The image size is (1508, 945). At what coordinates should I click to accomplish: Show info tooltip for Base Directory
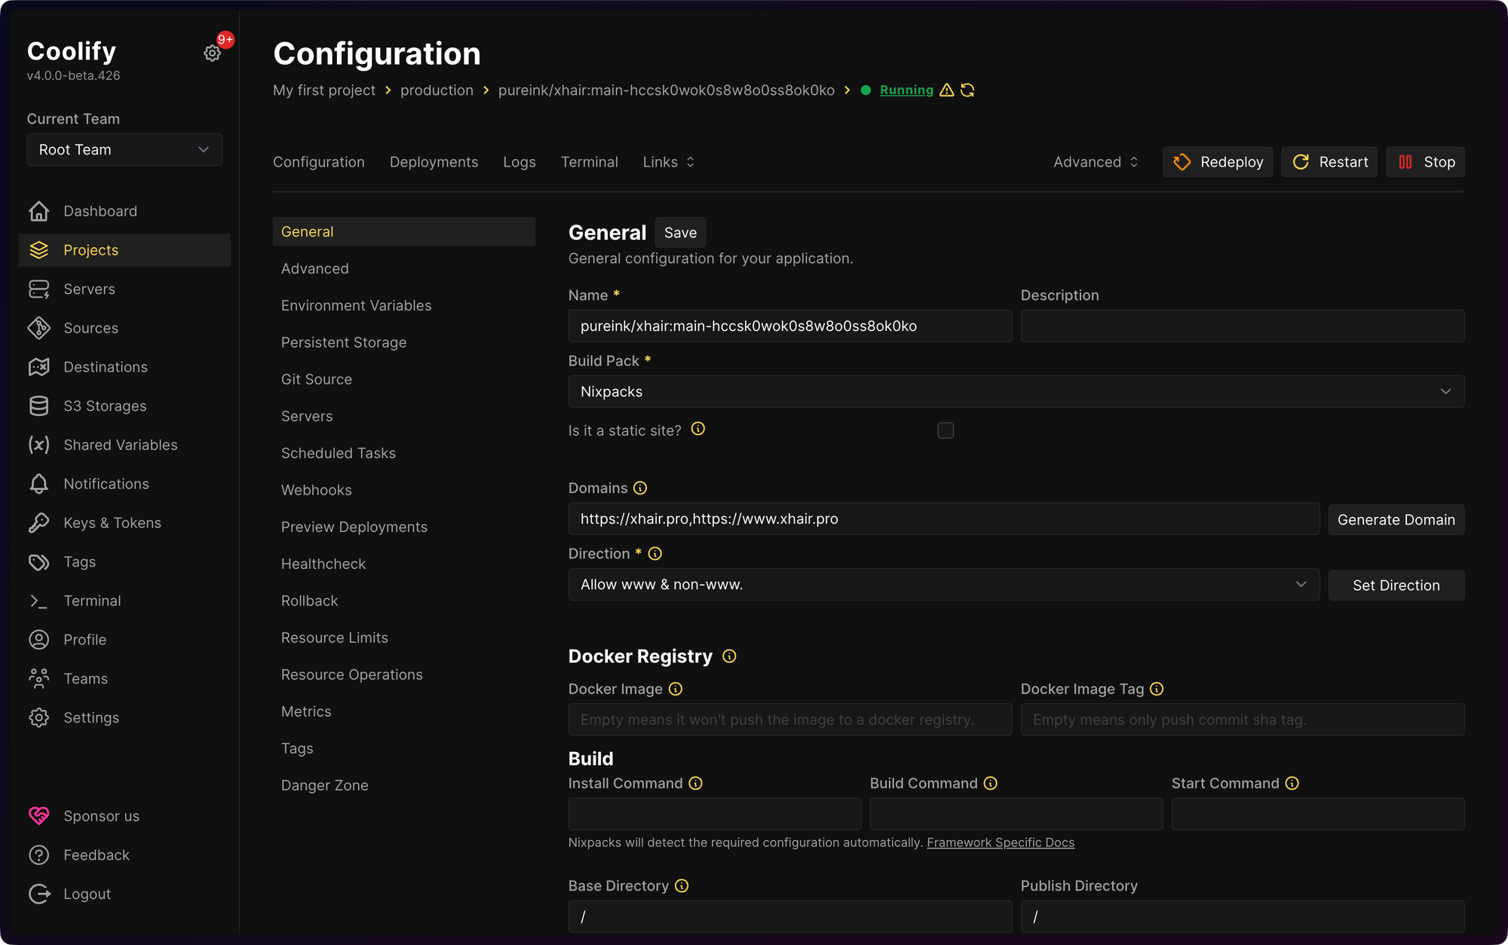tap(682, 886)
